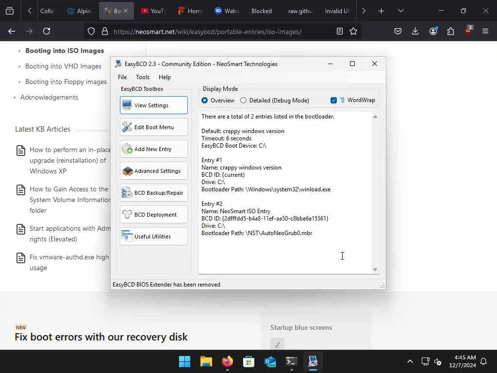Go back in Firefox

click(12, 31)
